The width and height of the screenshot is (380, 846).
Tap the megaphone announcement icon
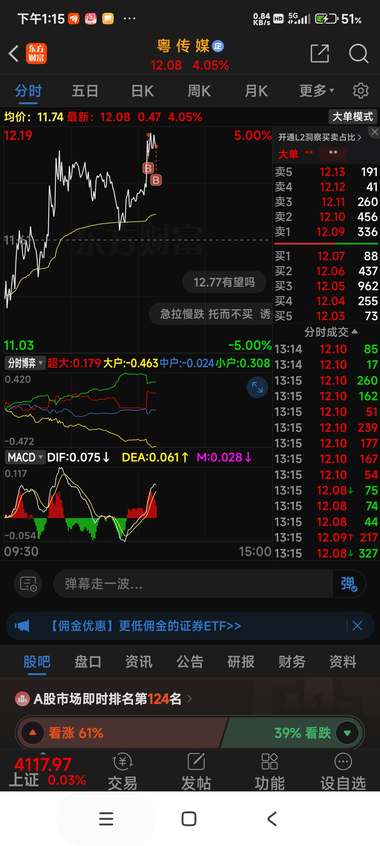click(x=22, y=626)
